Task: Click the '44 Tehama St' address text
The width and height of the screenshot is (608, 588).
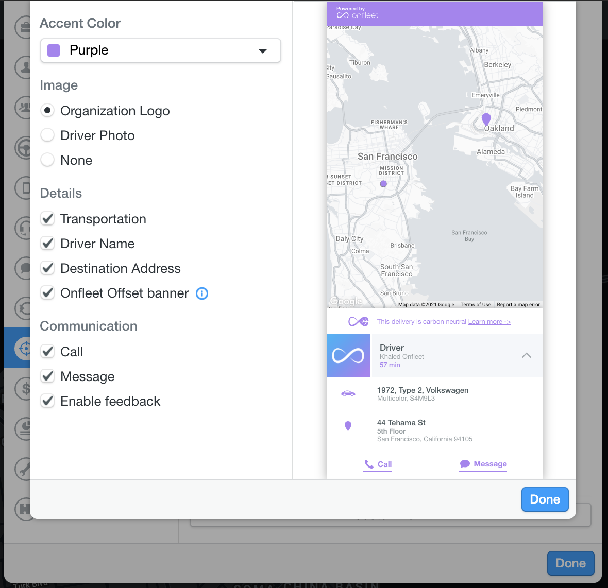Action: click(401, 423)
